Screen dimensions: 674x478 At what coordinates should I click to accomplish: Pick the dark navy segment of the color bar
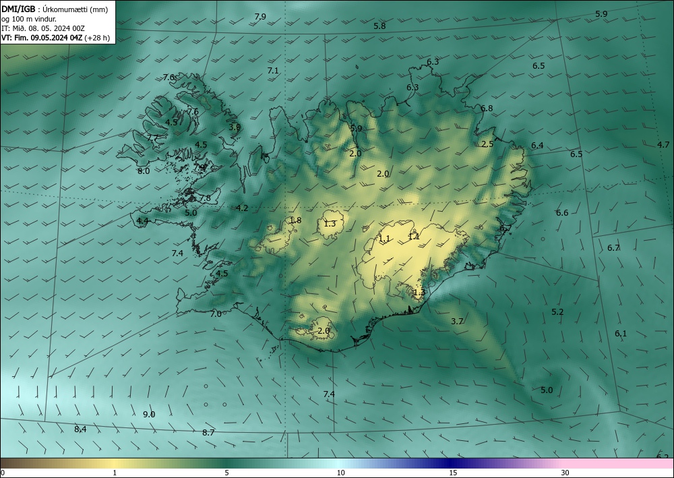452,463
